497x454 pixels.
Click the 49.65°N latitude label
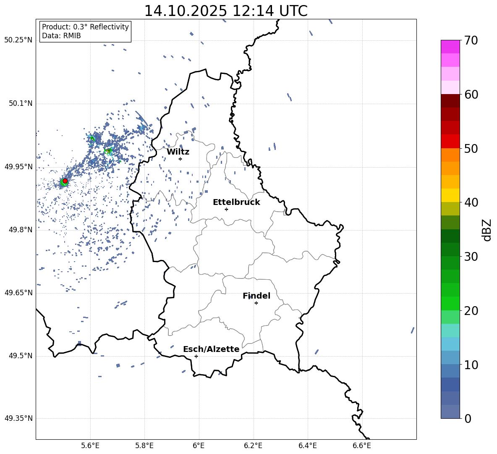click(x=18, y=292)
